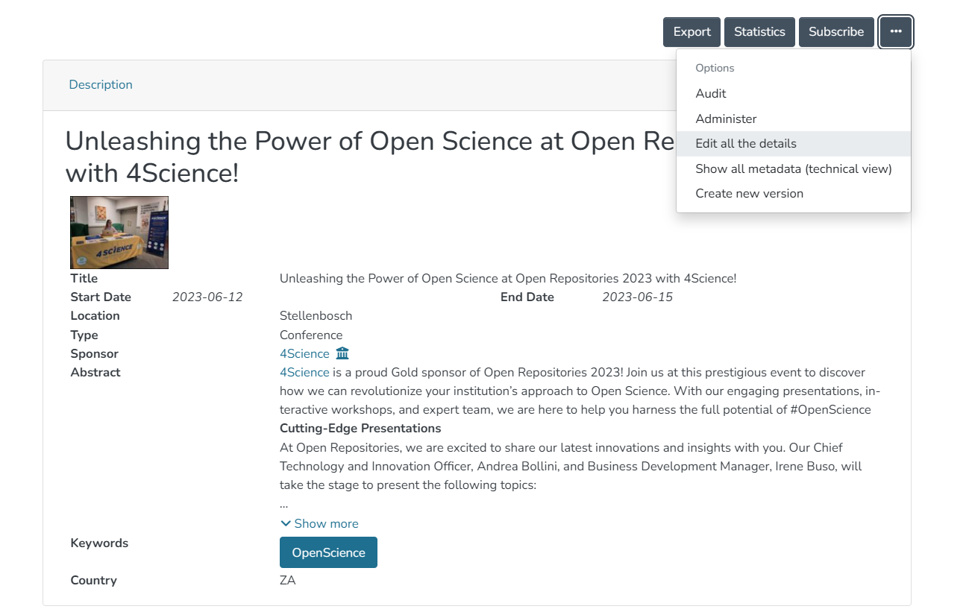The image size is (969, 609).
Task: Click the Country field label
Action: click(93, 581)
